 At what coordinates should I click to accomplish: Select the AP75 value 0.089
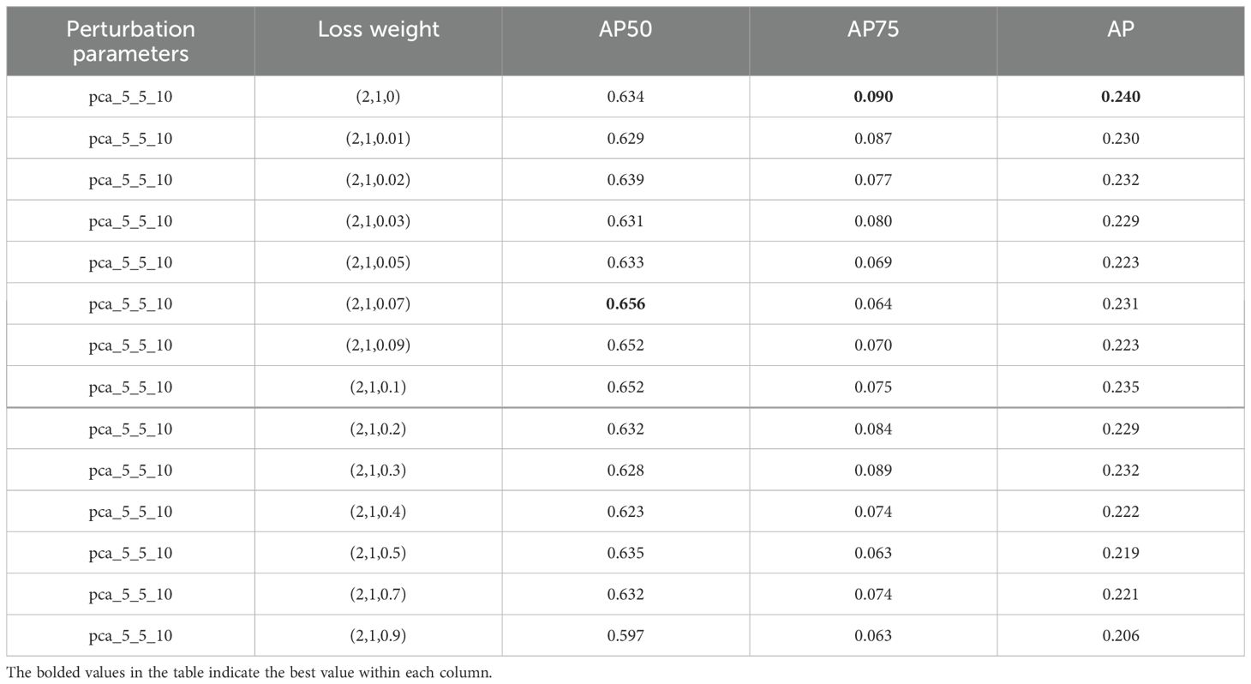(873, 470)
